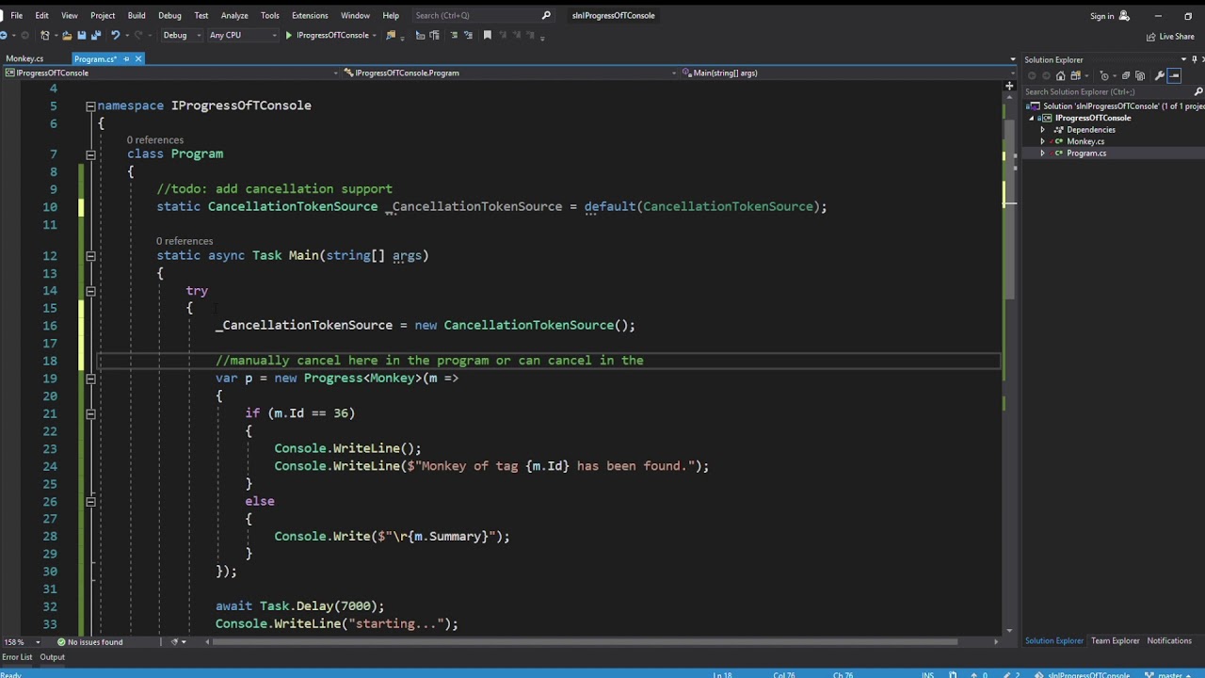Expand the Dependencies node in Solution Explorer

(x=1042, y=130)
